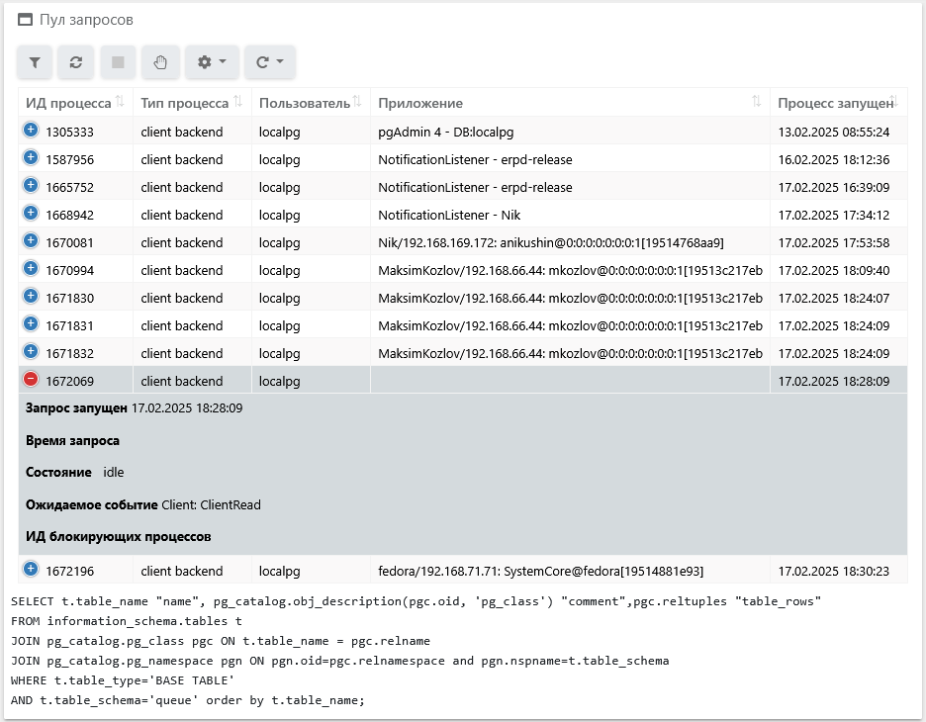Expand row details for process 1587956
The image size is (926, 722).
point(31,158)
